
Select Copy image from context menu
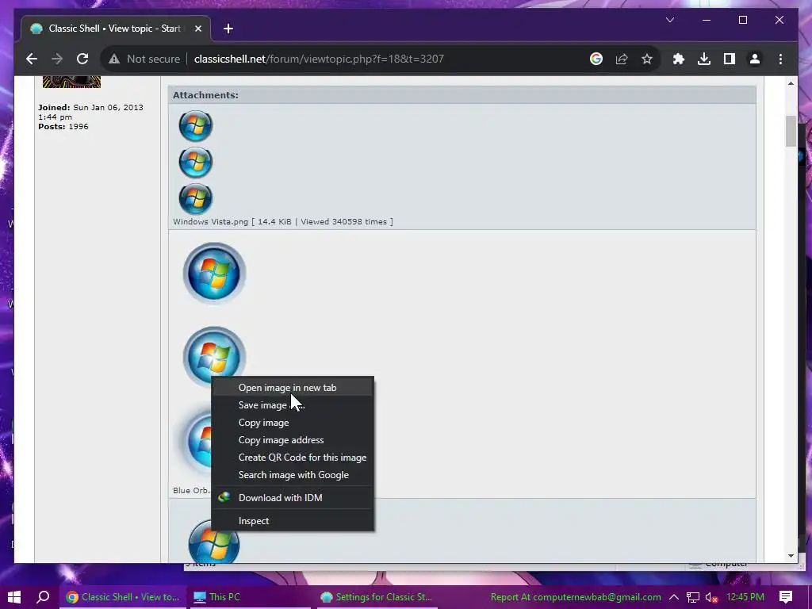(x=293, y=423)
